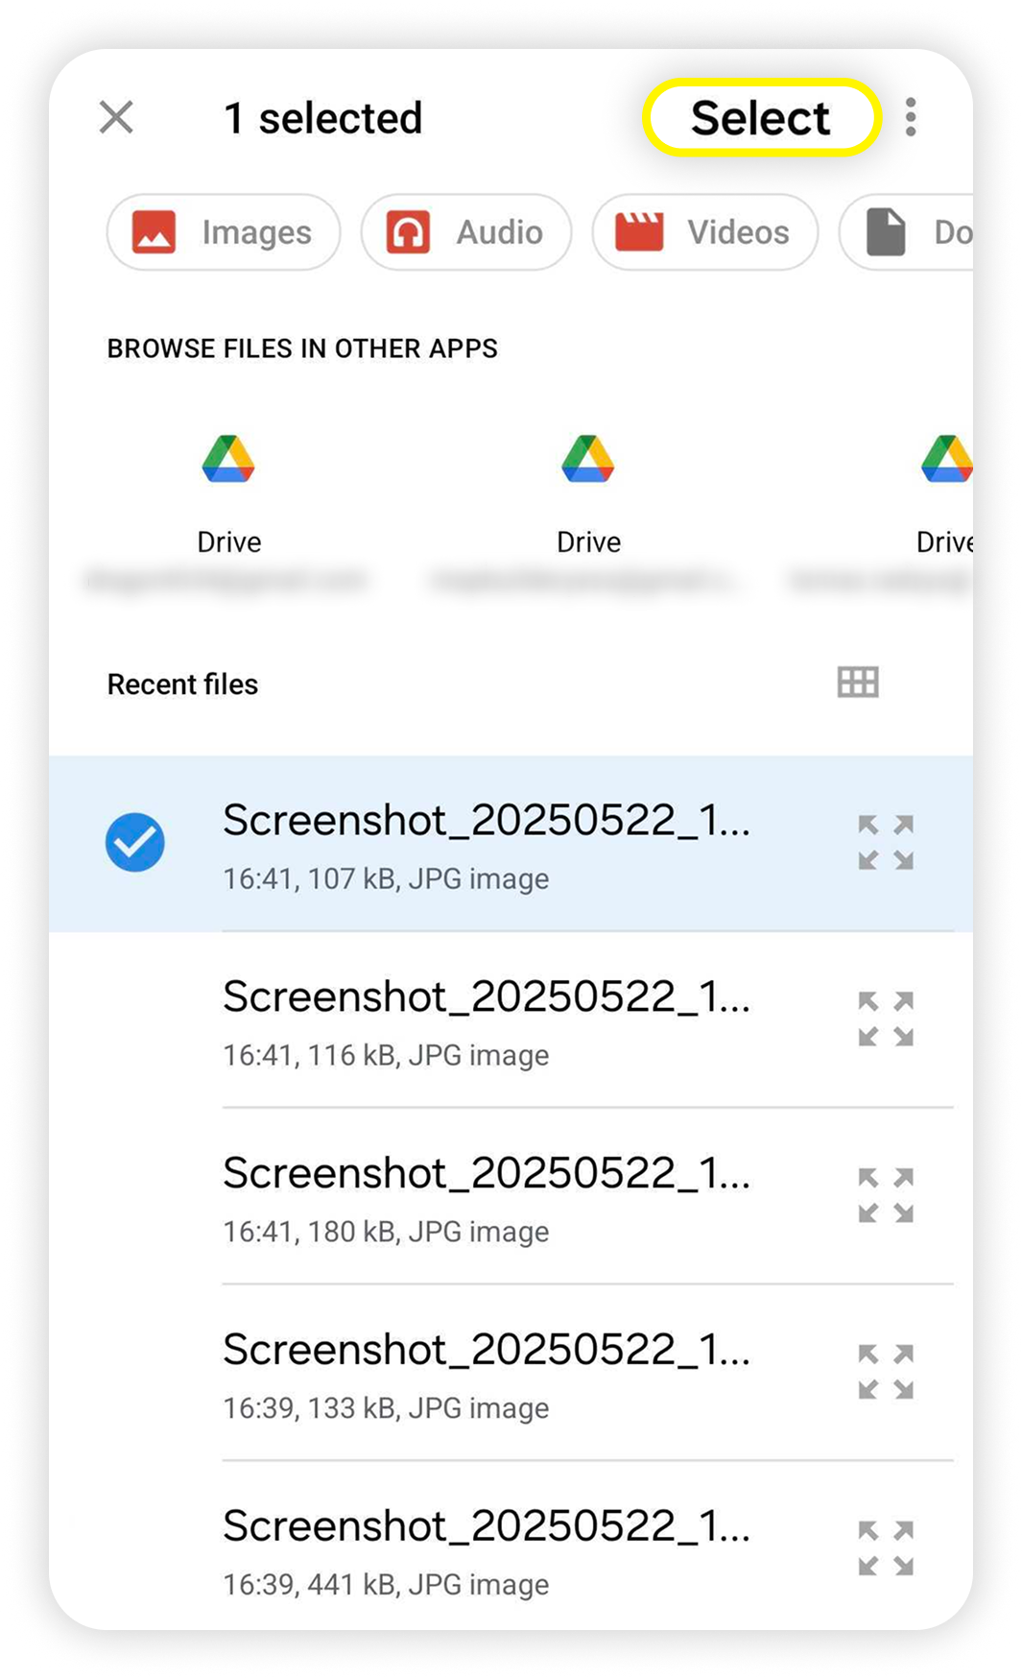Tap the Select button
Image resolution: width=1022 pixels, height=1679 pixels.
[761, 118]
